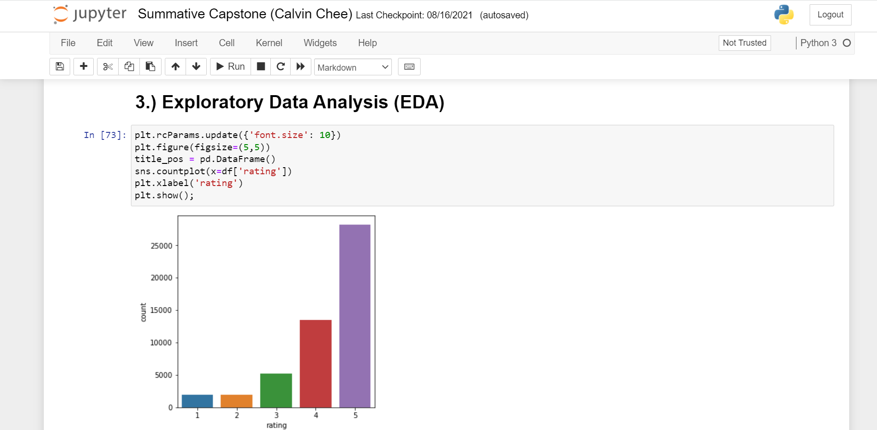
Task: Restart the kernel circular arrow icon
Action: point(281,66)
